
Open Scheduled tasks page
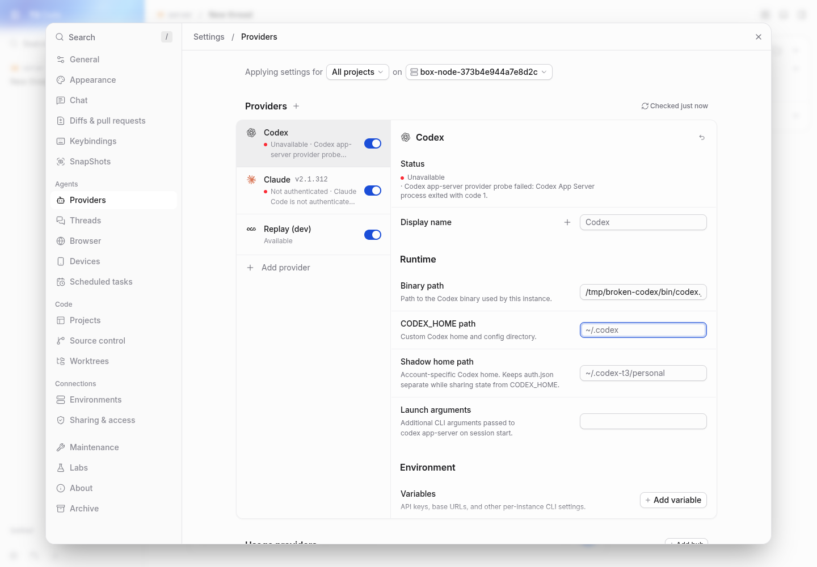click(113, 282)
